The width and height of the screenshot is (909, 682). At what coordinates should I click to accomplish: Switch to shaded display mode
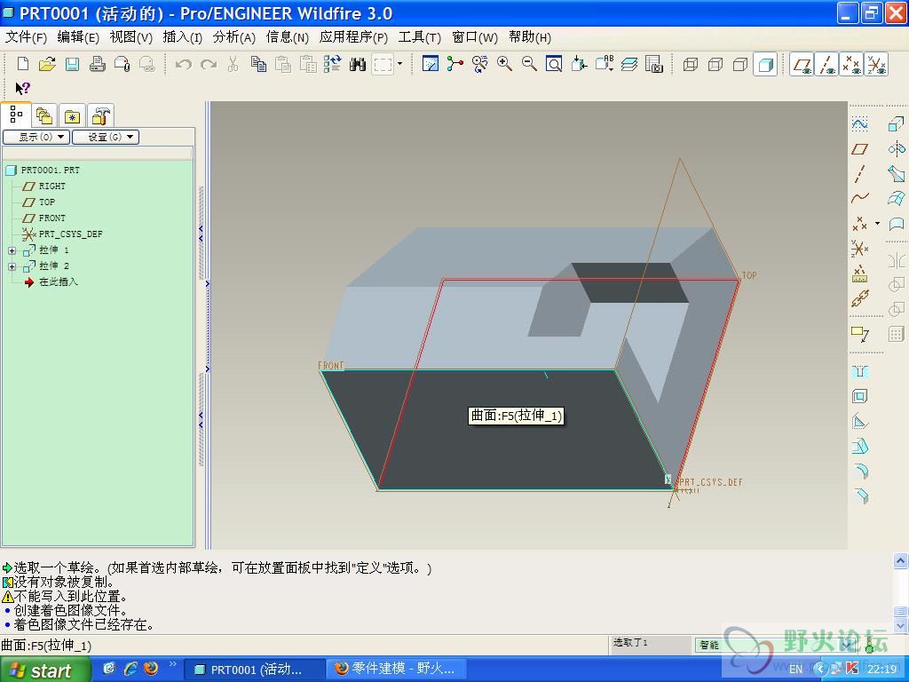coord(765,64)
